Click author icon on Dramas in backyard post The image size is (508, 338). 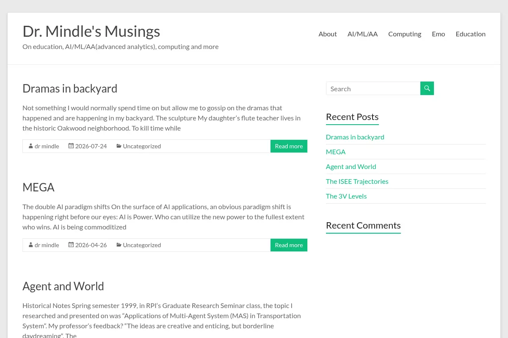click(x=31, y=146)
